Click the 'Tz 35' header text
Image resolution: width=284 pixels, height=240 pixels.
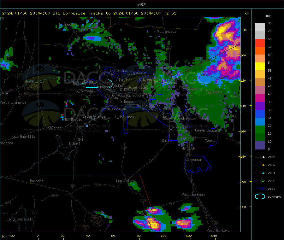click(170, 13)
